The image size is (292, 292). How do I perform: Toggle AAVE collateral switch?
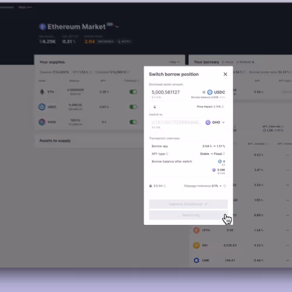point(133,122)
